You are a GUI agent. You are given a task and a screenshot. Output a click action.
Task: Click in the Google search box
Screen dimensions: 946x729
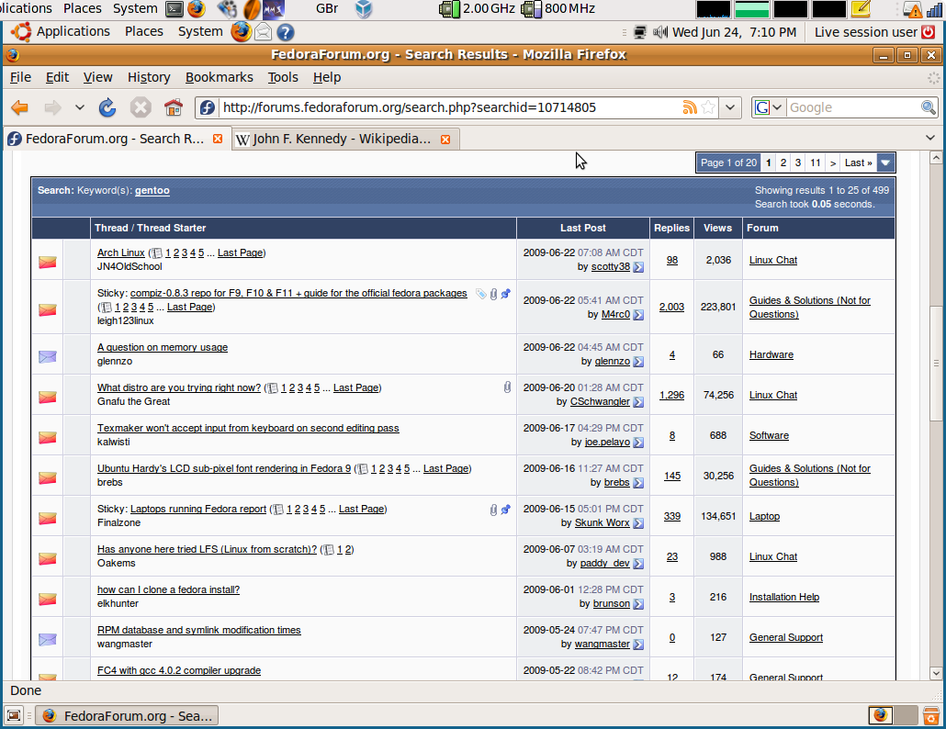point(852,107)
